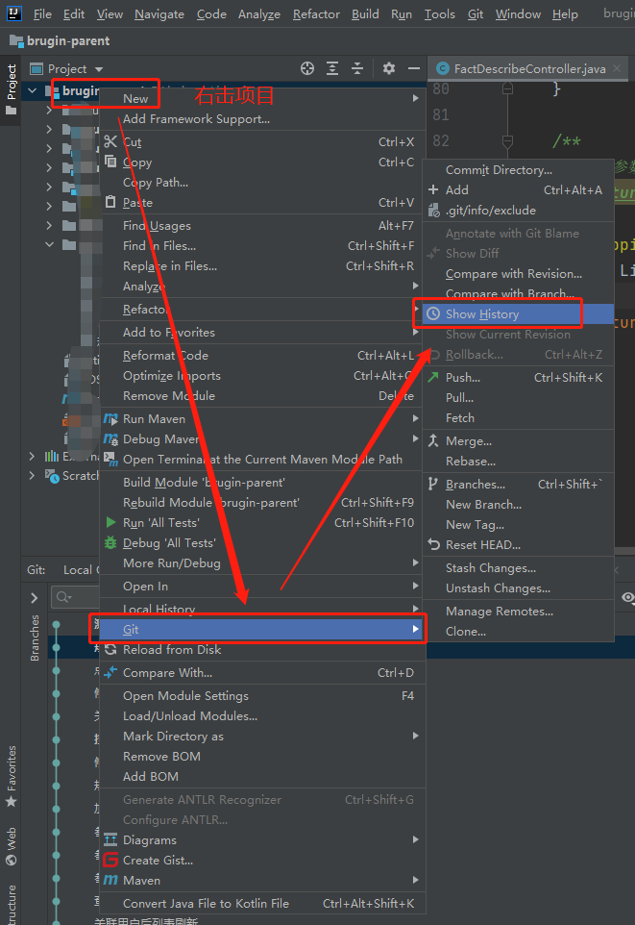Click Merge... in the Git submenu
Image resolution: width=635 pixels, height=925 pixels.
pyautogui.click(x=518, y=441)
